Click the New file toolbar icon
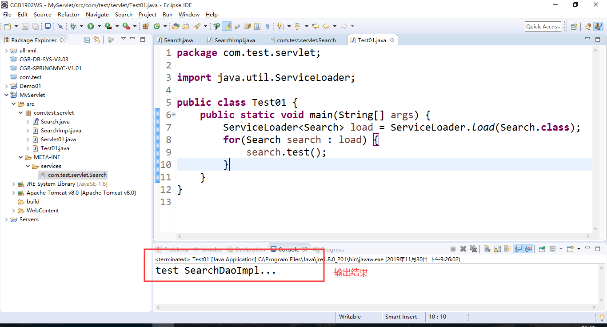The image size is (607, 327). click(7, 26)
